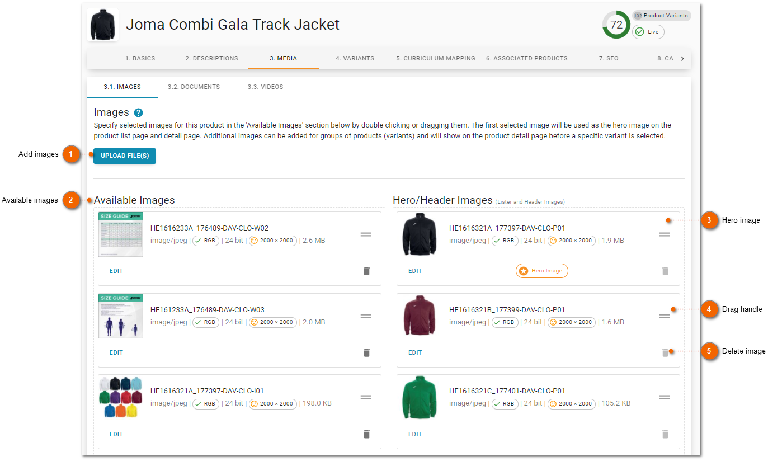Viewport: 768px width, 461px height.
Task: Select the black jacket thumbnail
Action: (x=420, y=234)
